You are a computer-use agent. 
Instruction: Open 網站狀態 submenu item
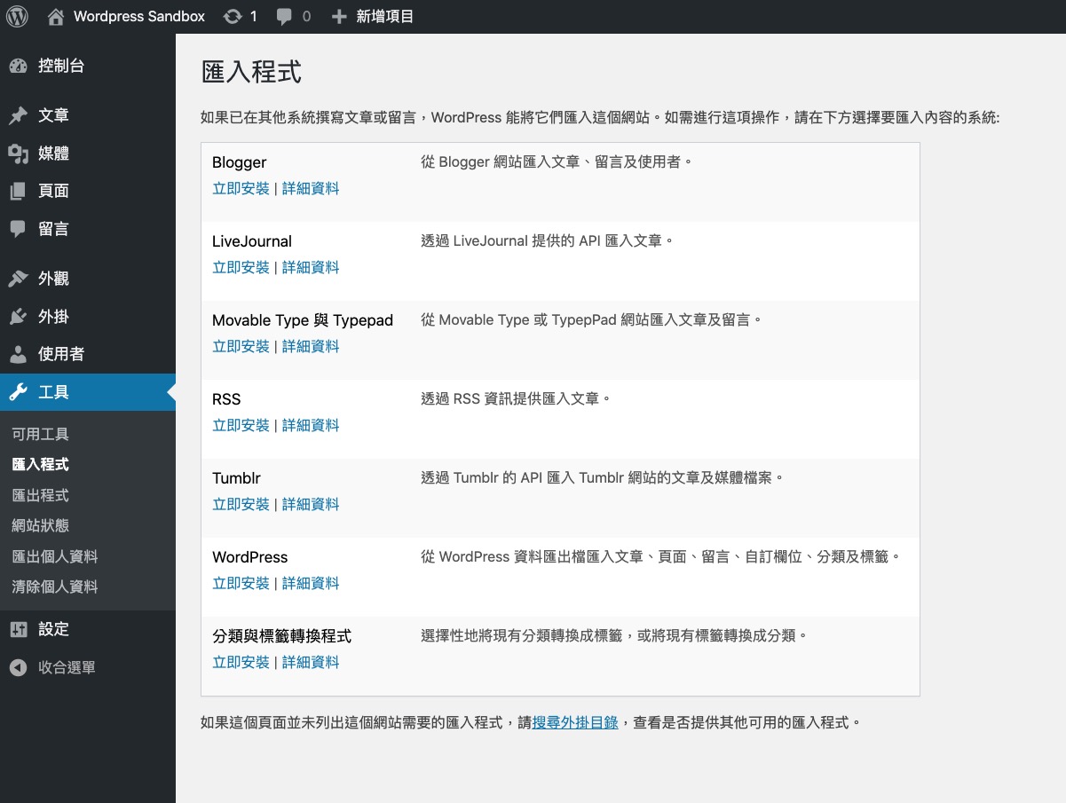tap(40, 525)
